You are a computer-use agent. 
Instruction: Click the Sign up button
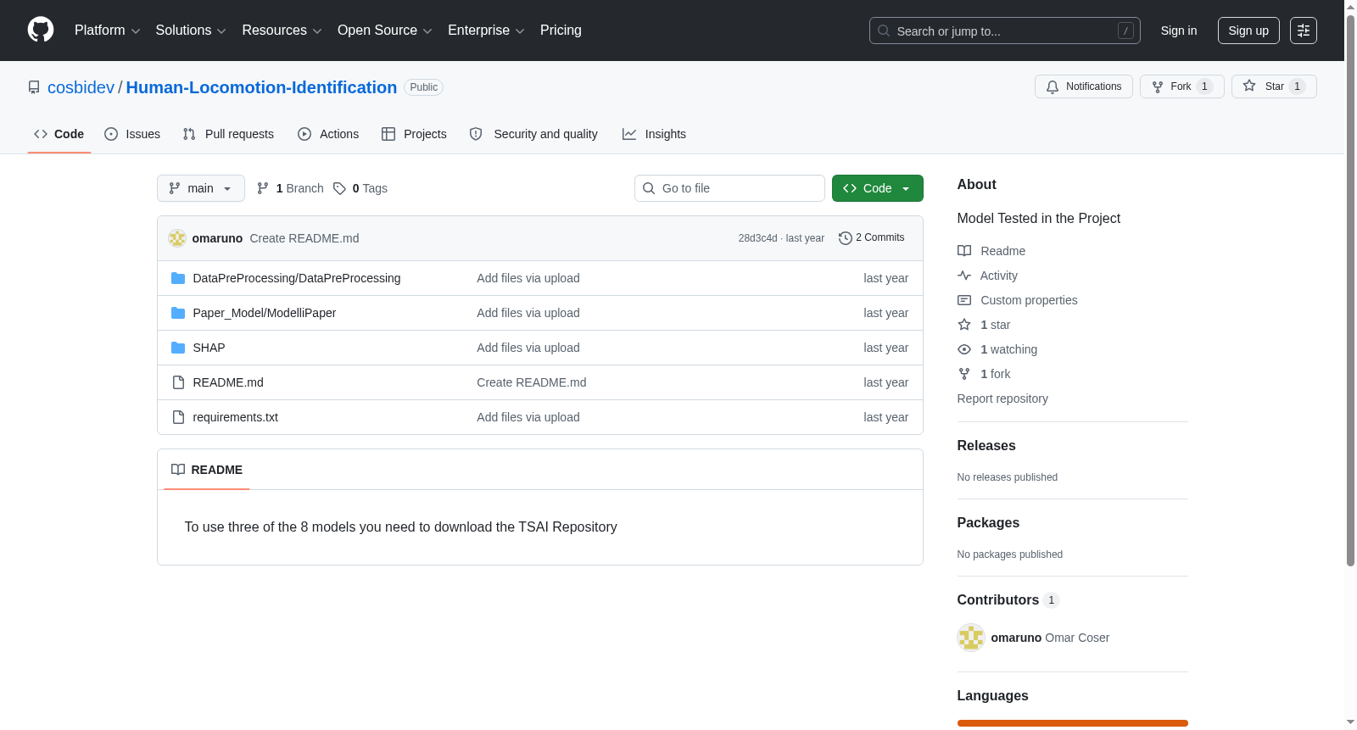coord(1248,31)
